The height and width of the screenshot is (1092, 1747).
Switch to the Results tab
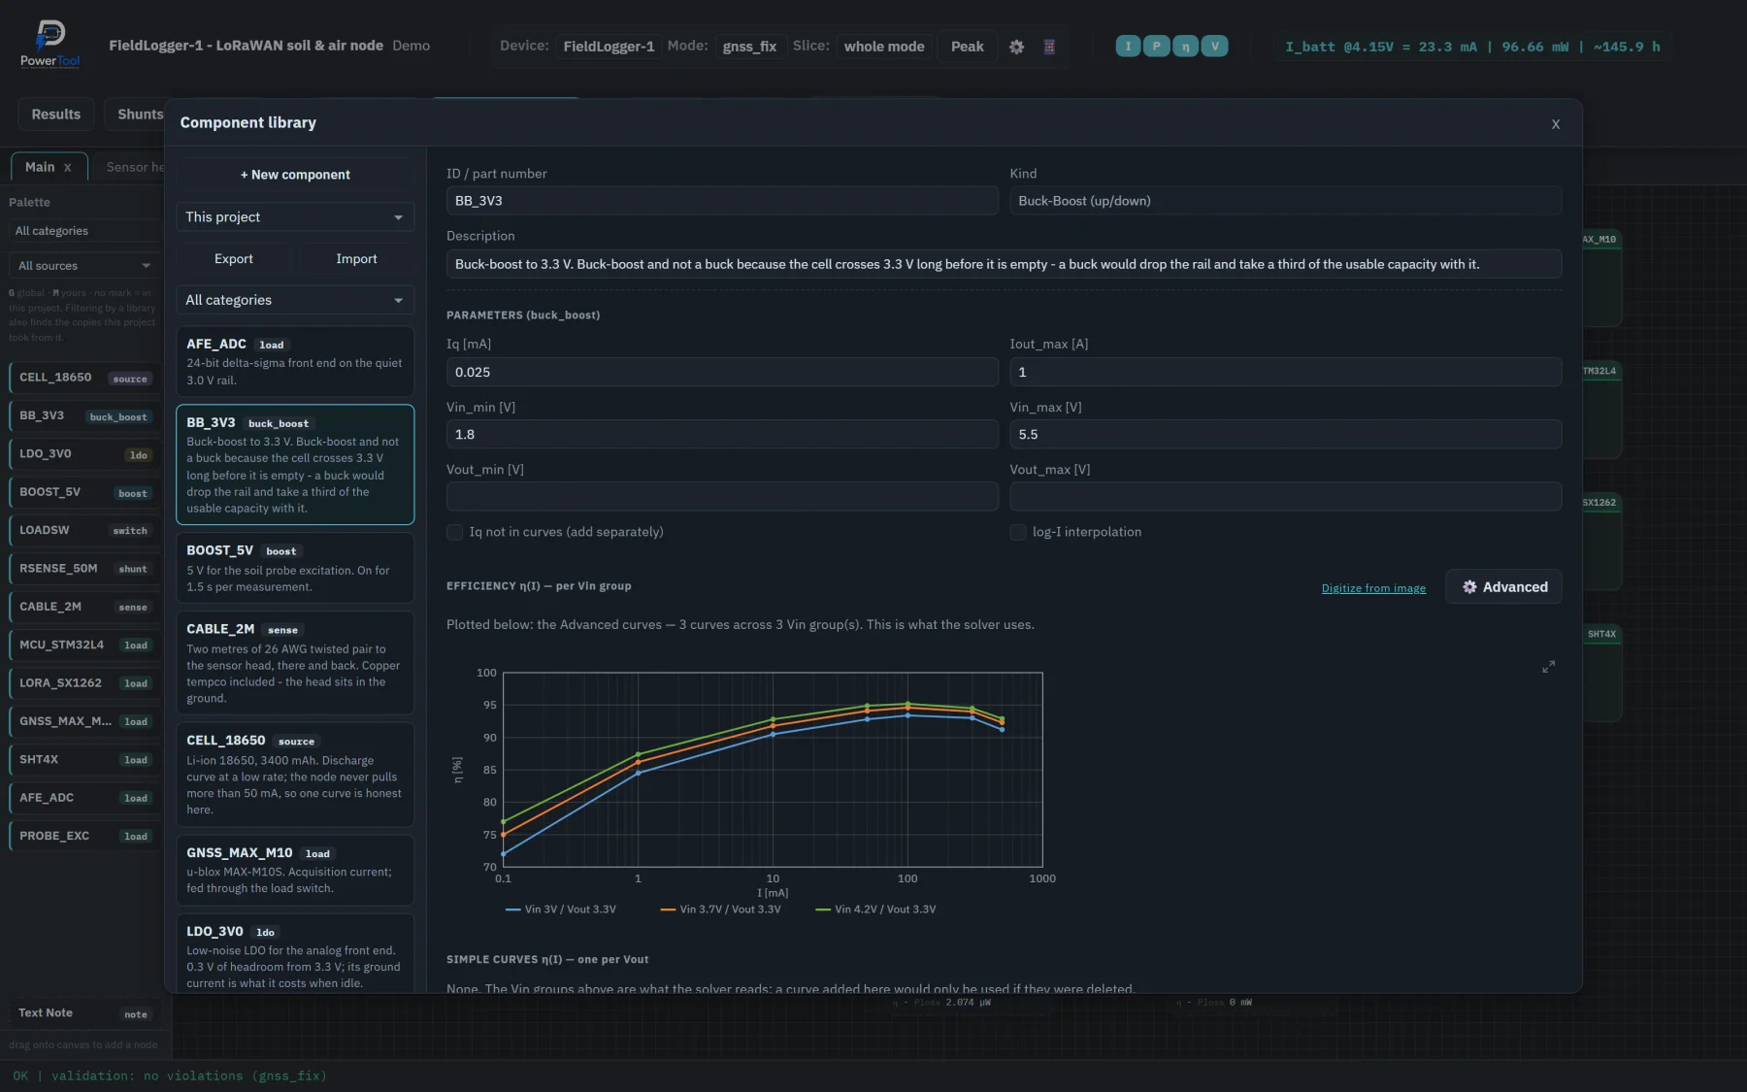click(56, 115)
